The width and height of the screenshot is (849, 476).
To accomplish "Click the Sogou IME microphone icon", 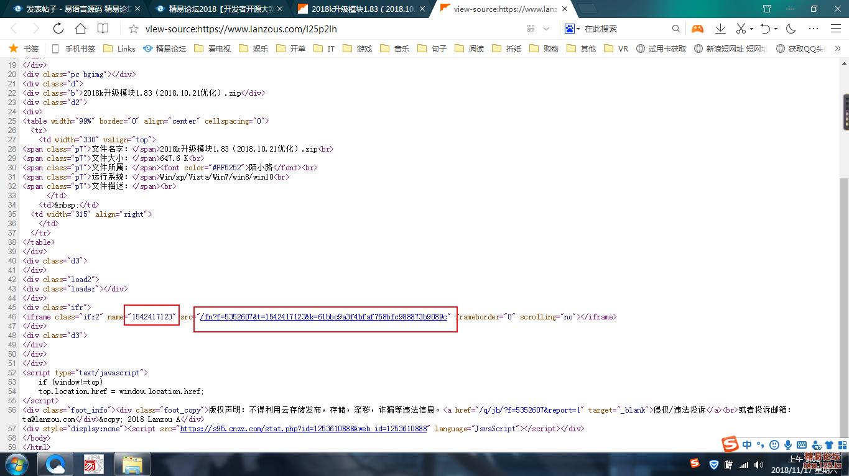I will [787, 445].
